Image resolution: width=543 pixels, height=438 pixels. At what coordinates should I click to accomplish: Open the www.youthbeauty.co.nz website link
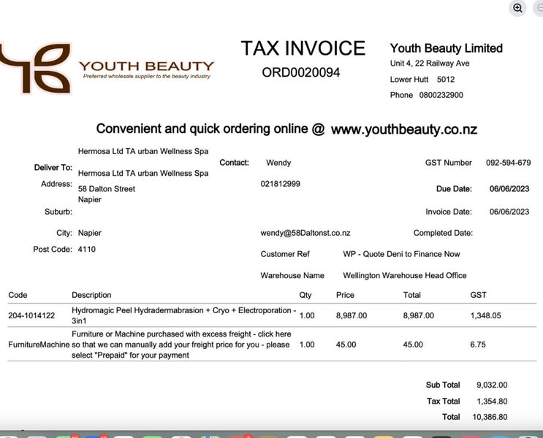coord(403,129)
